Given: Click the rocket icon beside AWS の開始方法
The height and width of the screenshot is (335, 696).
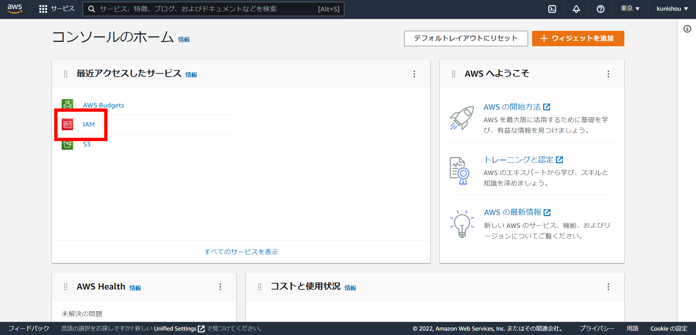Looking at the screenshot, I should [462, 118].
